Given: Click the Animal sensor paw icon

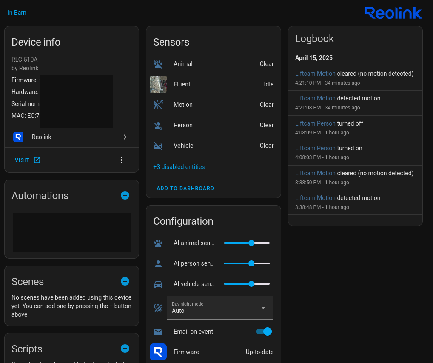Looking at the screenshot, I should click(x=158, y=64).
